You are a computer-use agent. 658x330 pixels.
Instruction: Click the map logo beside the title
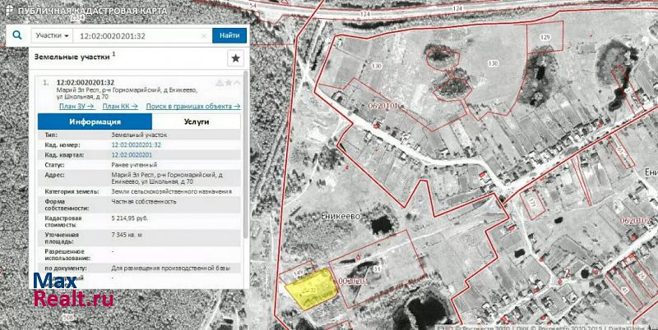(10, 8)
